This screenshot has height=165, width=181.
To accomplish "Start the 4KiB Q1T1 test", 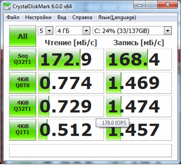I will (x=23, y=130).
